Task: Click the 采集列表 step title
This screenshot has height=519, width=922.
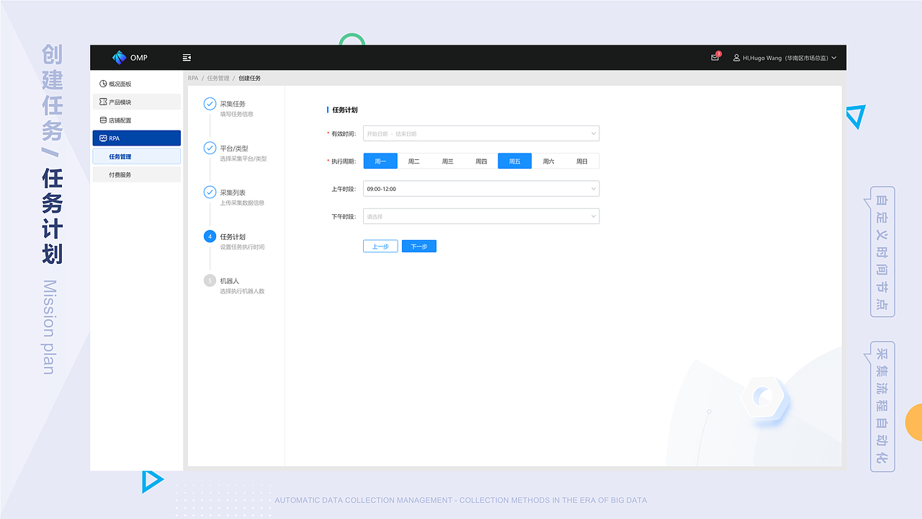Action: (x=233, y=192)
